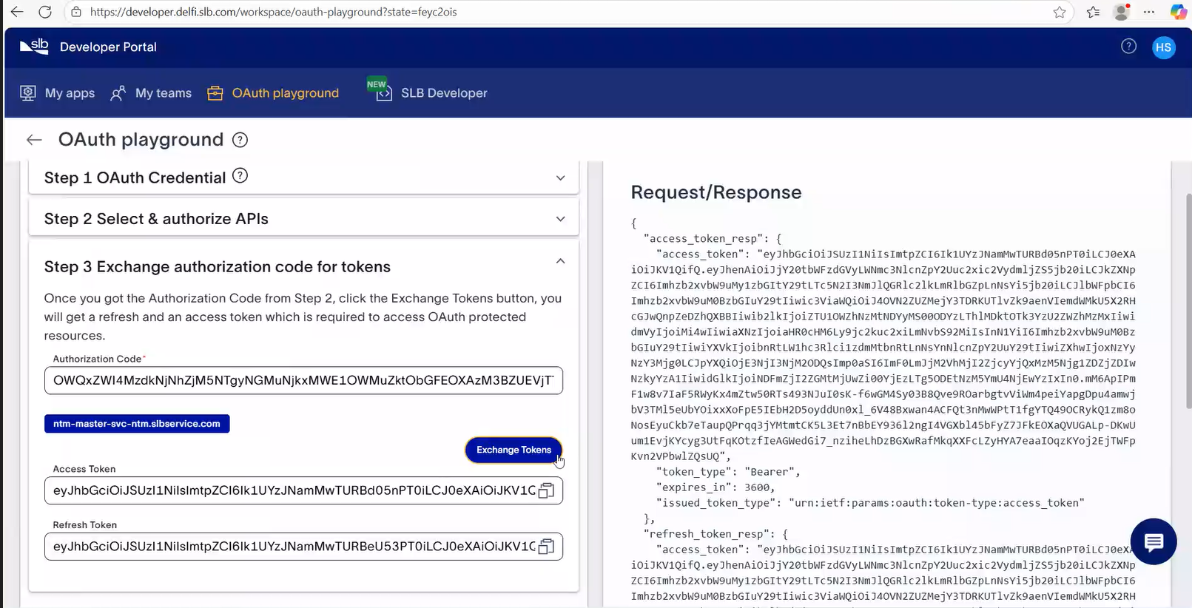Go back with the browser back arrow
The width and height of the screenshot is (1192, 608).
coord(17,12)
